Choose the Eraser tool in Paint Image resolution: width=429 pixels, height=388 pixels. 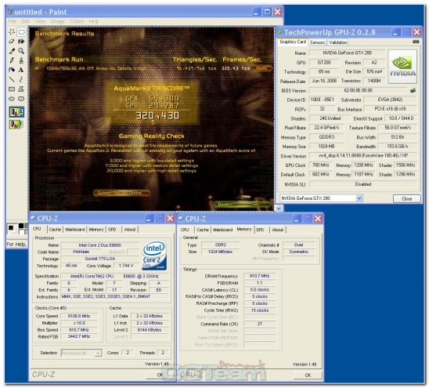click(12, 42)
